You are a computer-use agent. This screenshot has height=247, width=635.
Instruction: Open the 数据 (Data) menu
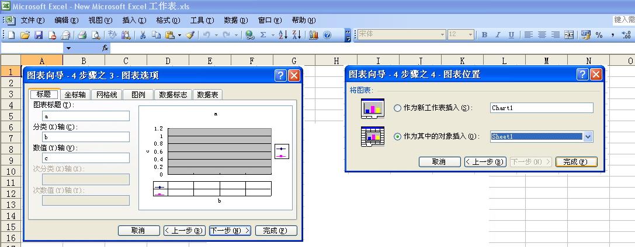point(235,20)
